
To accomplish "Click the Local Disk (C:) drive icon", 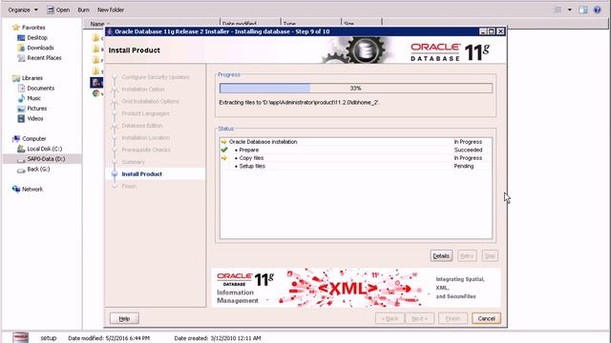I will pyautogui.click(x=21, y=149).
